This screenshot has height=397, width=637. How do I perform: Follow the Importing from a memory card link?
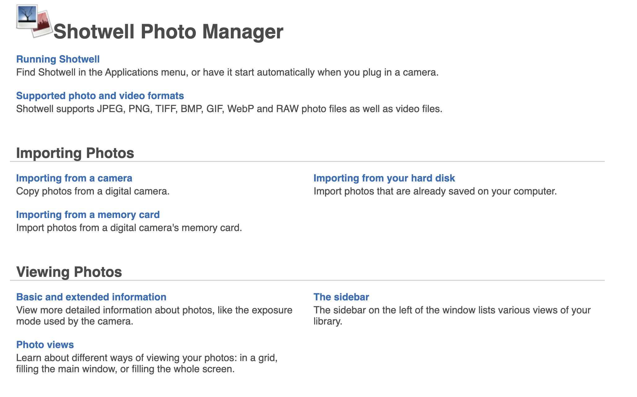(88, 215)
